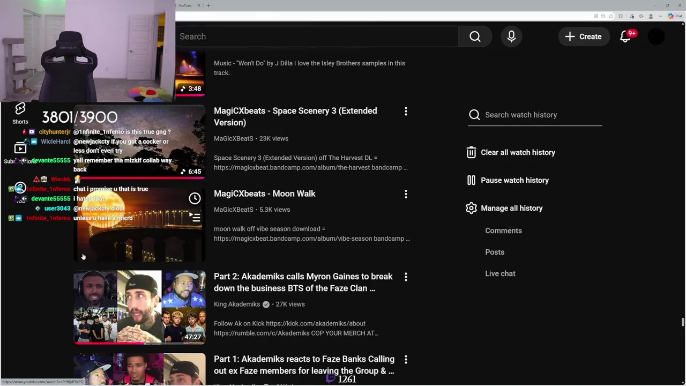The image size is (686, 386).
Task: Click the Space Scenery 3 bandcamp description text
Action: (311, 162)
